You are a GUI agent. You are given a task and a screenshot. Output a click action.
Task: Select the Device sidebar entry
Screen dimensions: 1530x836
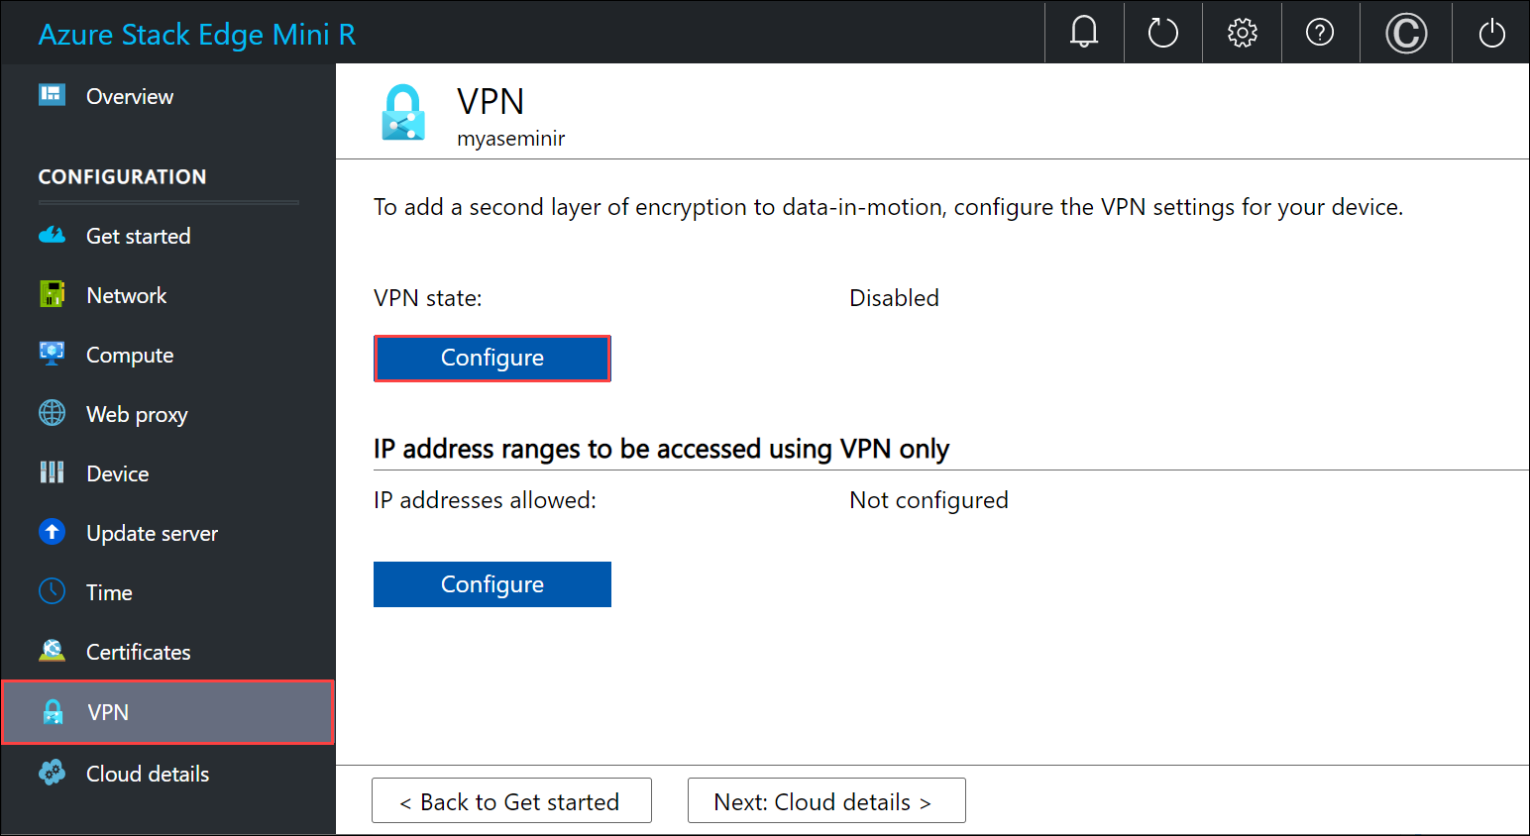117,472
